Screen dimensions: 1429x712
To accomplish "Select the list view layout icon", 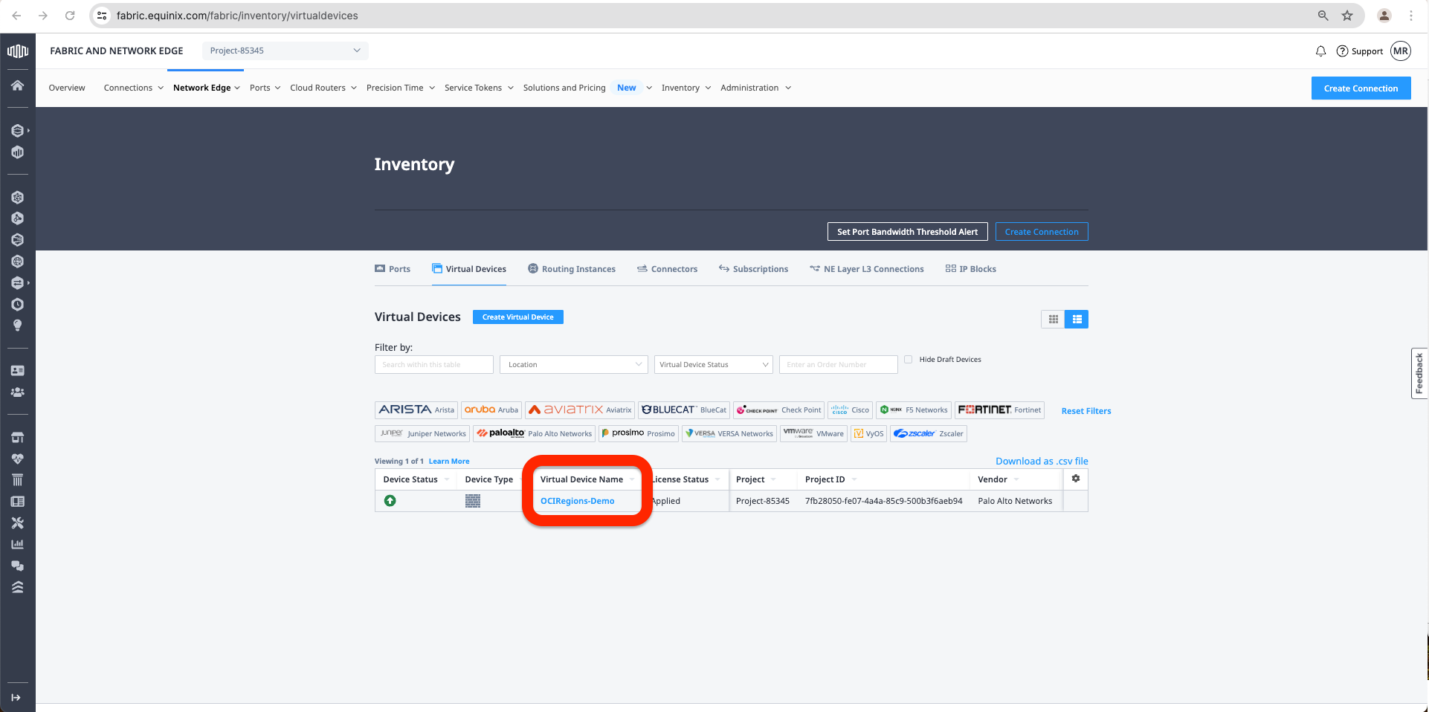I will click(x=1077, y=320).
